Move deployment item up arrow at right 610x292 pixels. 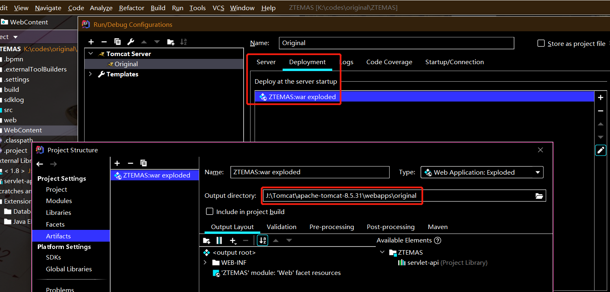tap(601, 124)
